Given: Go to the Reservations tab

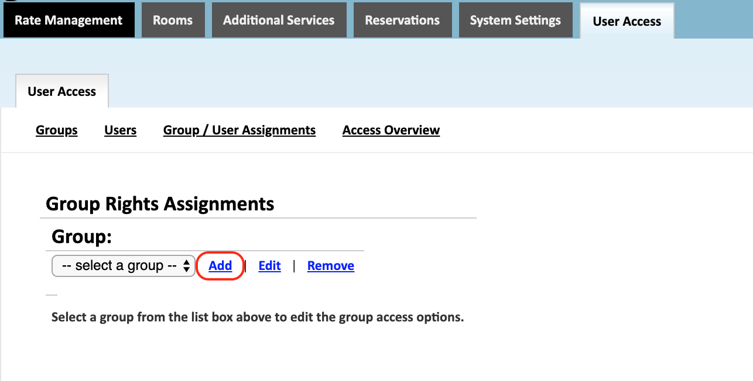Looking at the screenshot, I should 402,20.
